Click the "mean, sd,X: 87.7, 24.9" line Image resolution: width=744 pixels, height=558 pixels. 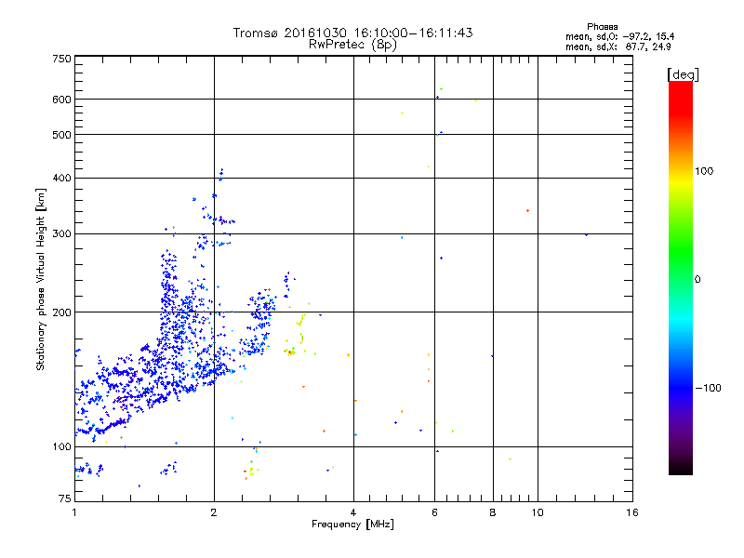point(618,46)
